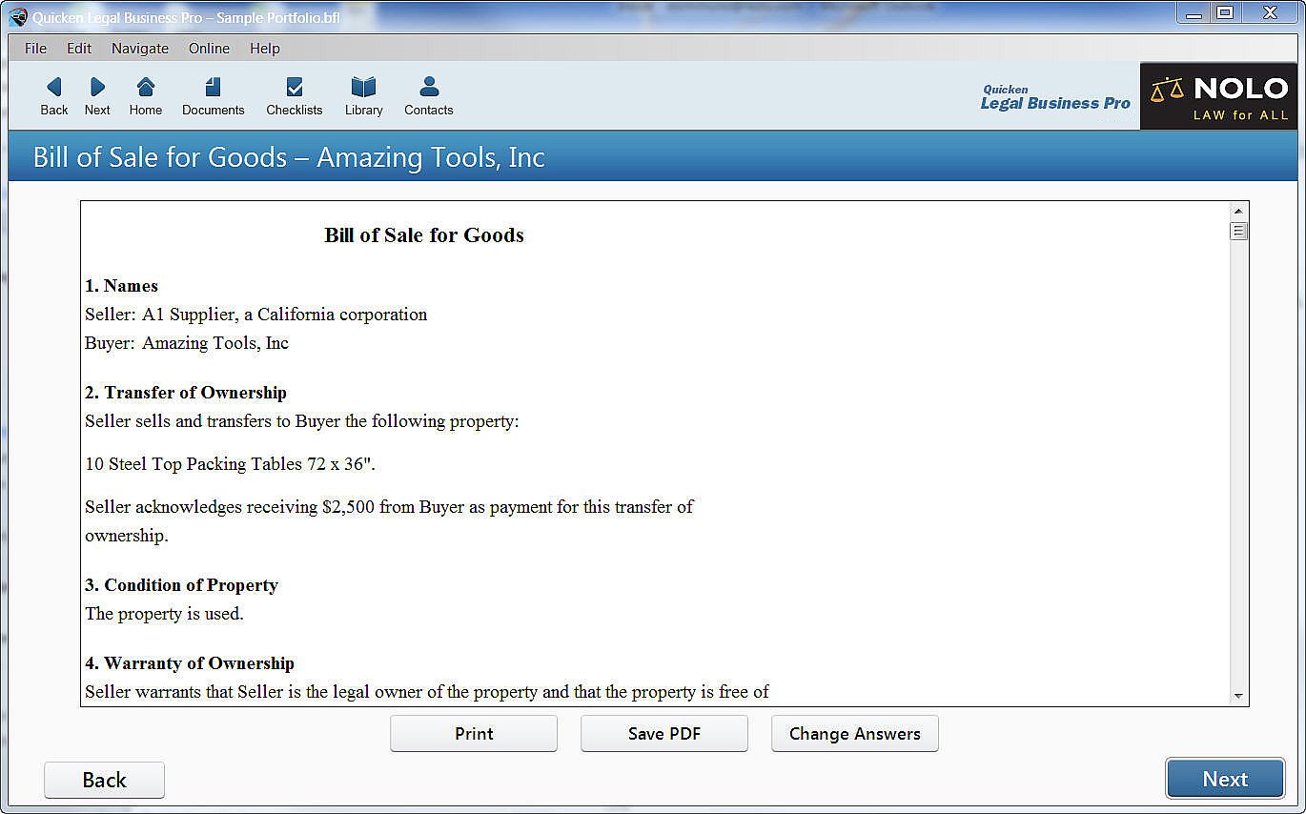
Task: Click the NOLO Law for All logo
Action: coord(1219,96)
